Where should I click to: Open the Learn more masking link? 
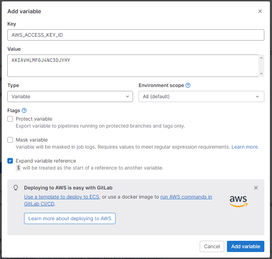tap(245, 147)
